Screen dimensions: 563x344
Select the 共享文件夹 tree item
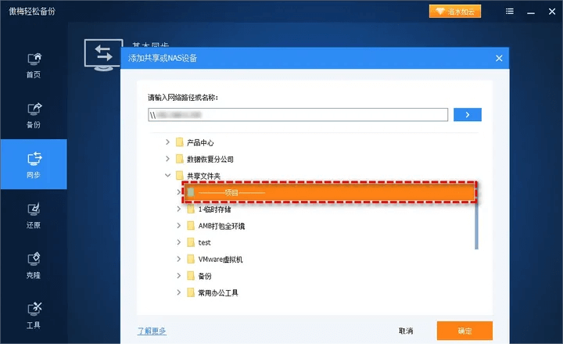tap(203, 176)
